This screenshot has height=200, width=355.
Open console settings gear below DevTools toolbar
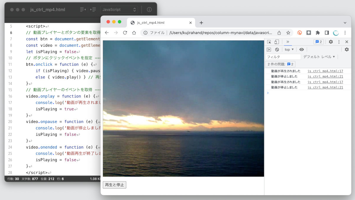pyautogui.click(x=346, y=50)
